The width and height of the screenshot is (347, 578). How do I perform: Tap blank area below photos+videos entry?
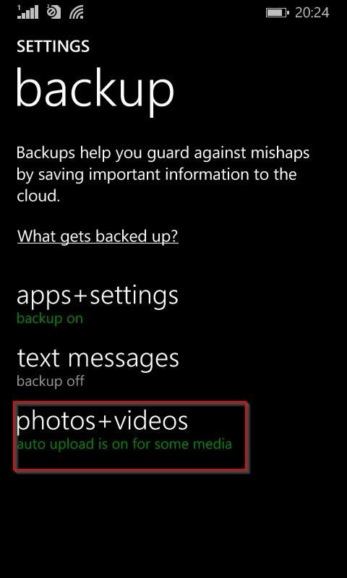point(173,523)
